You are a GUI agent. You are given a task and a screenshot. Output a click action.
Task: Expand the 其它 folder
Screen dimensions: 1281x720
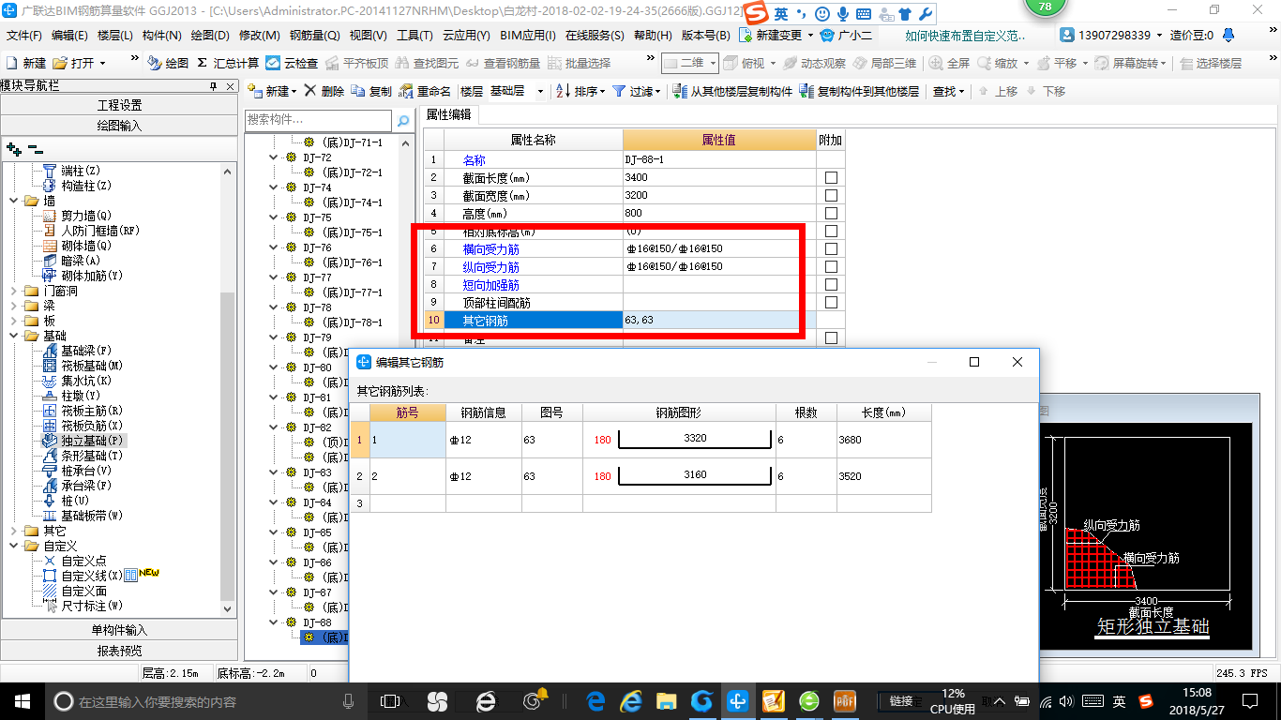click(13, 531)
